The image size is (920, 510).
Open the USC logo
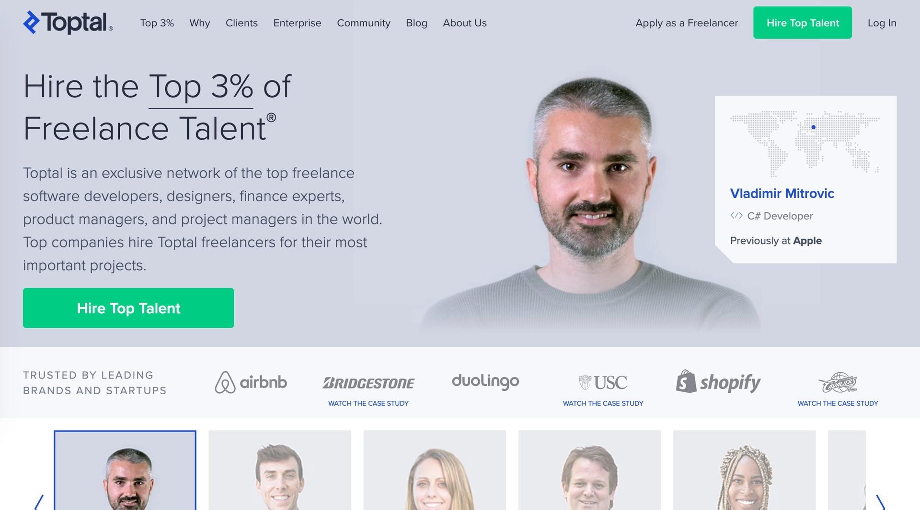click(603, 382)
